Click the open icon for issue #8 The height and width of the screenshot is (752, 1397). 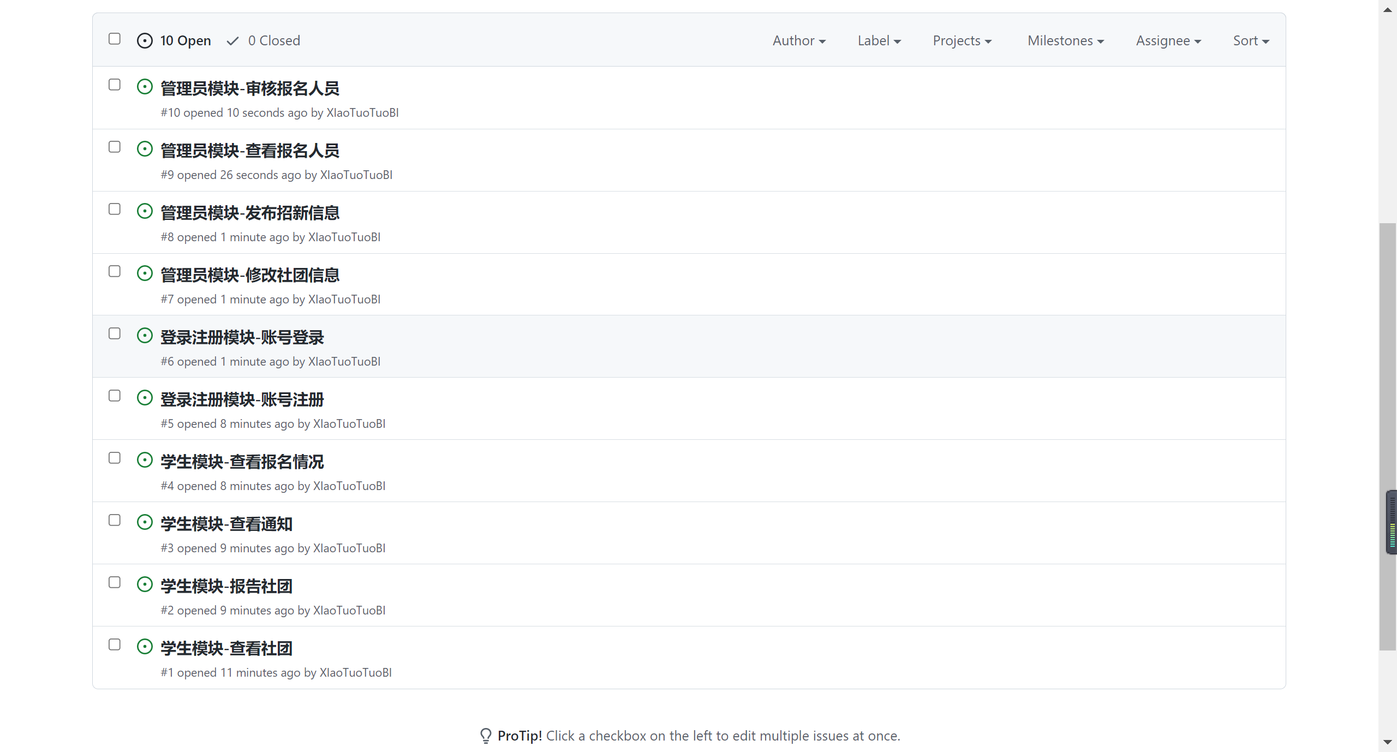(x=145, y=211)
